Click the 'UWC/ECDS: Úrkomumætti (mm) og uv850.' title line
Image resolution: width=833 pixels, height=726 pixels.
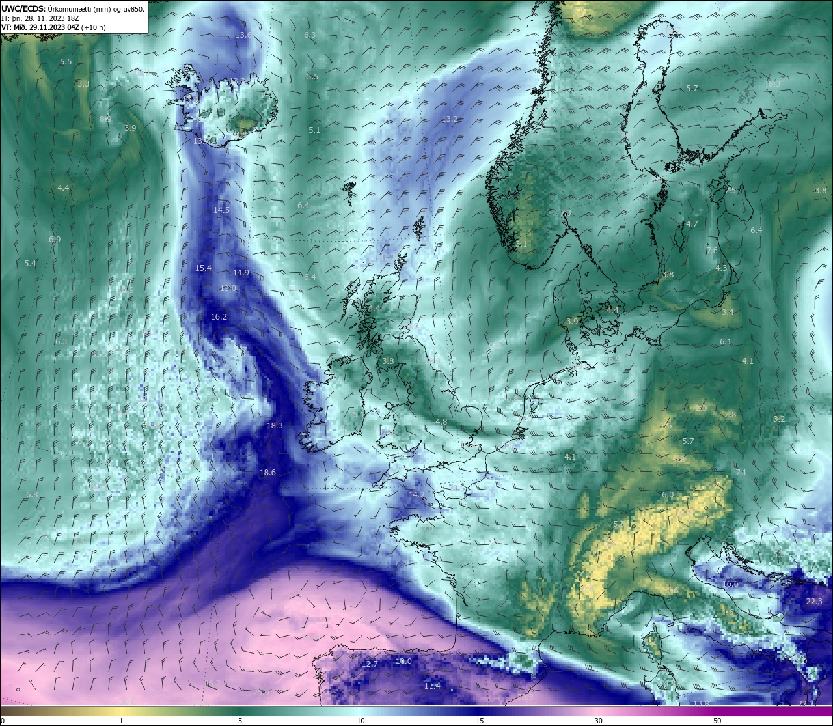click(73, 9)
